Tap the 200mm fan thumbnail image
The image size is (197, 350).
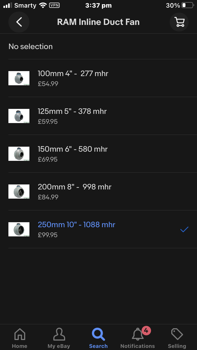[19, 192]
